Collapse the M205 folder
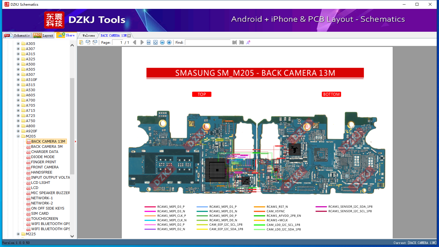This screenshot has height=247, width=439. pos(18,136)
